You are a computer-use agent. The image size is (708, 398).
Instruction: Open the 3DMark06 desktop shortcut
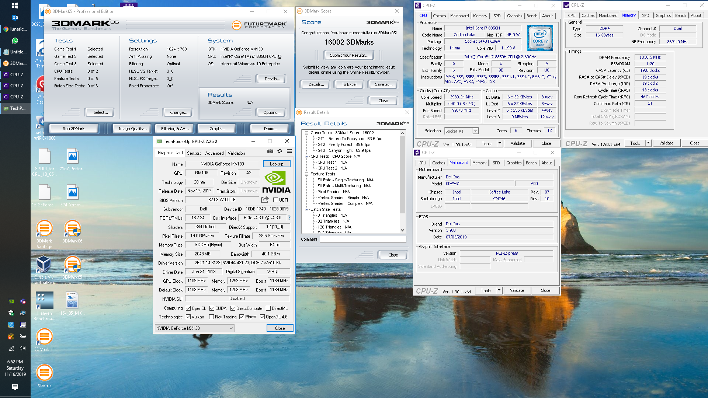point(72,231)
